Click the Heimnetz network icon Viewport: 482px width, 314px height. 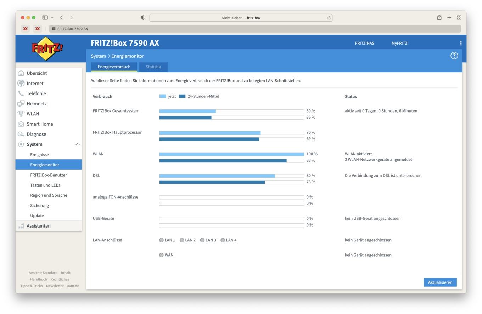(21, 104)
